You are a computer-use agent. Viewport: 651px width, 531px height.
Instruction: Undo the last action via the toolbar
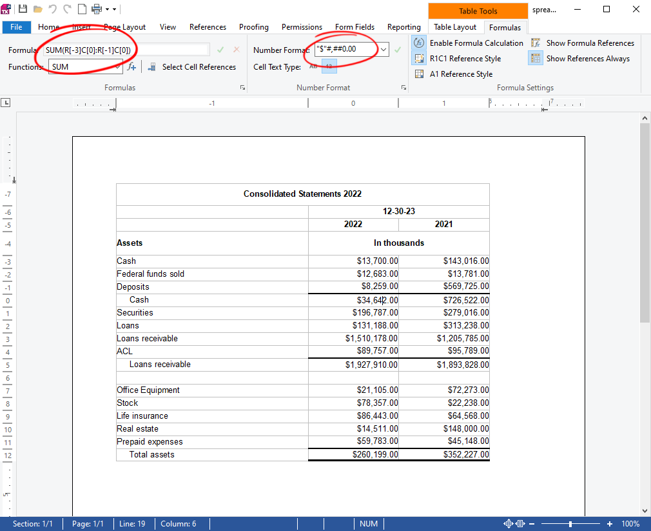[52, 9]
